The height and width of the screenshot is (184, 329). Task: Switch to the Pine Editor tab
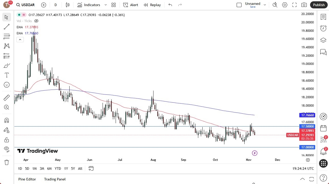[x=27, y=179]
